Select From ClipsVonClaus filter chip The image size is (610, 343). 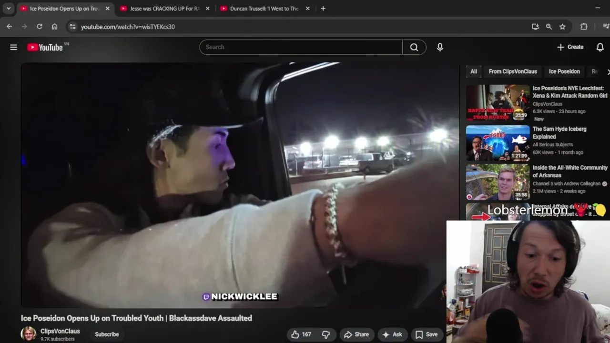(x=513, y=71)
